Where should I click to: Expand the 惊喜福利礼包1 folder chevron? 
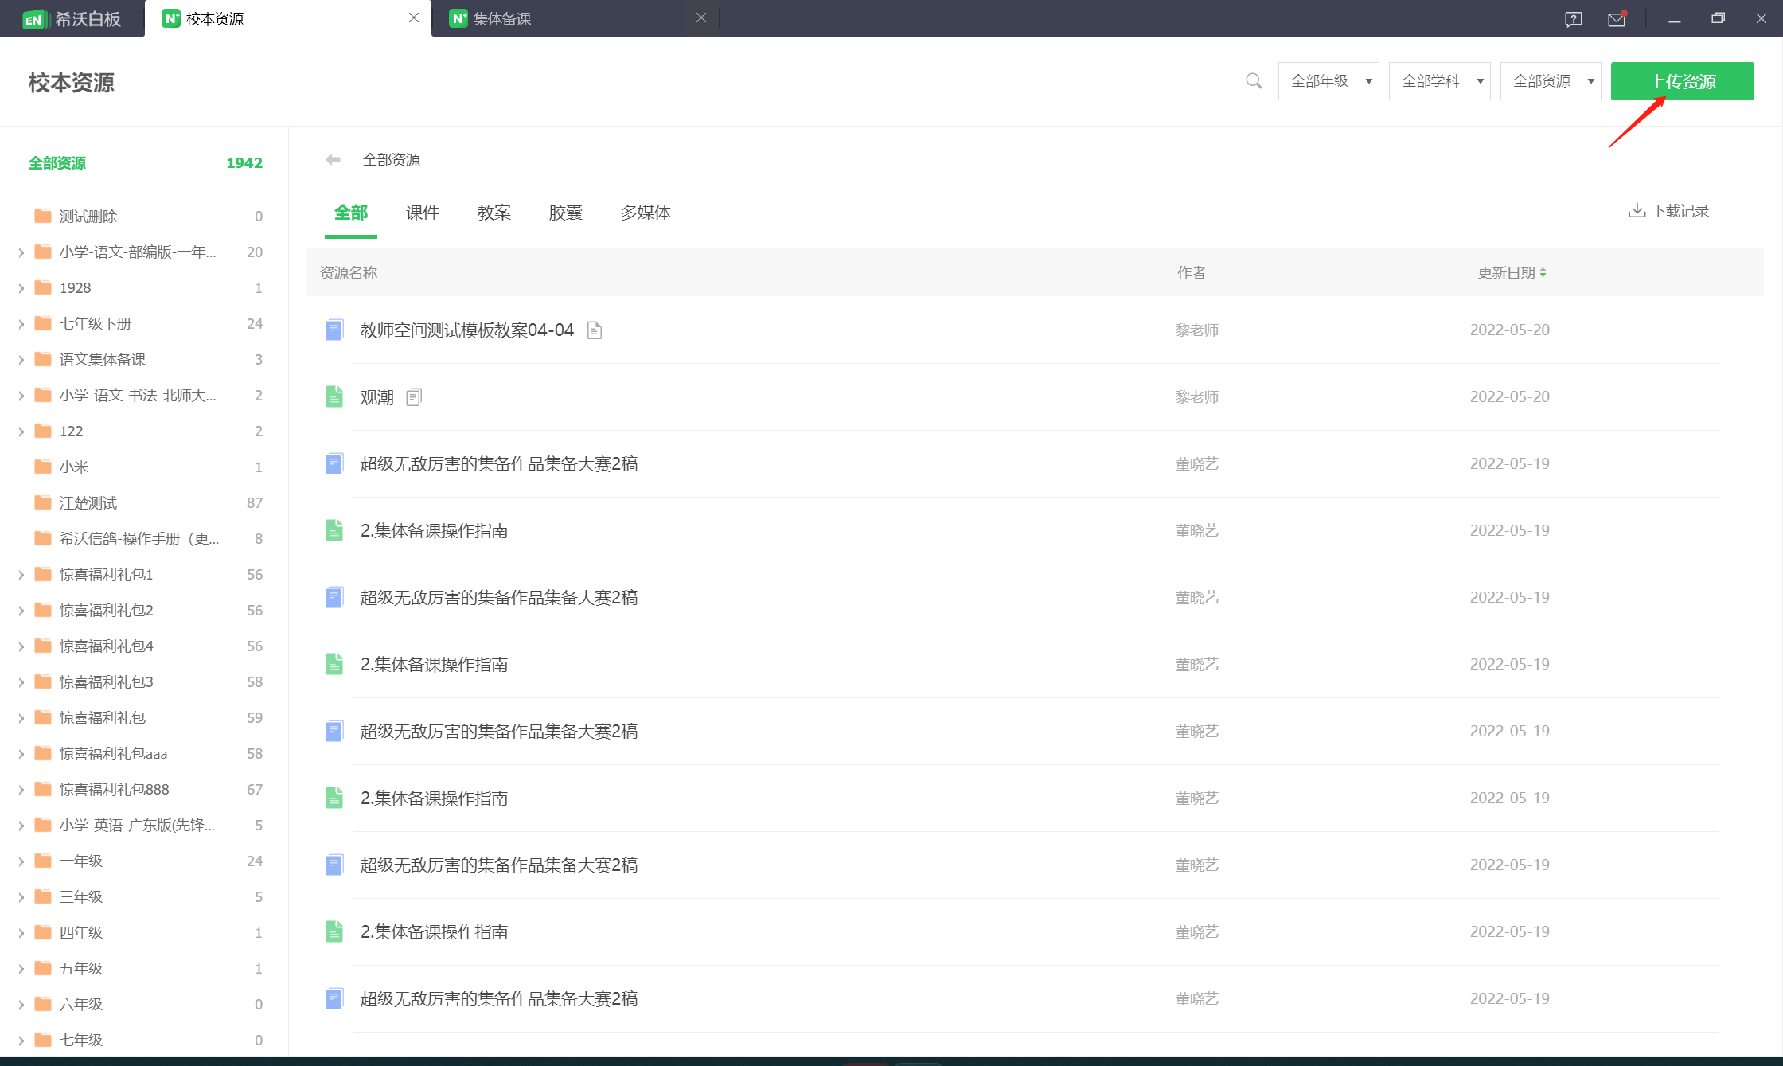pos(21,575)
